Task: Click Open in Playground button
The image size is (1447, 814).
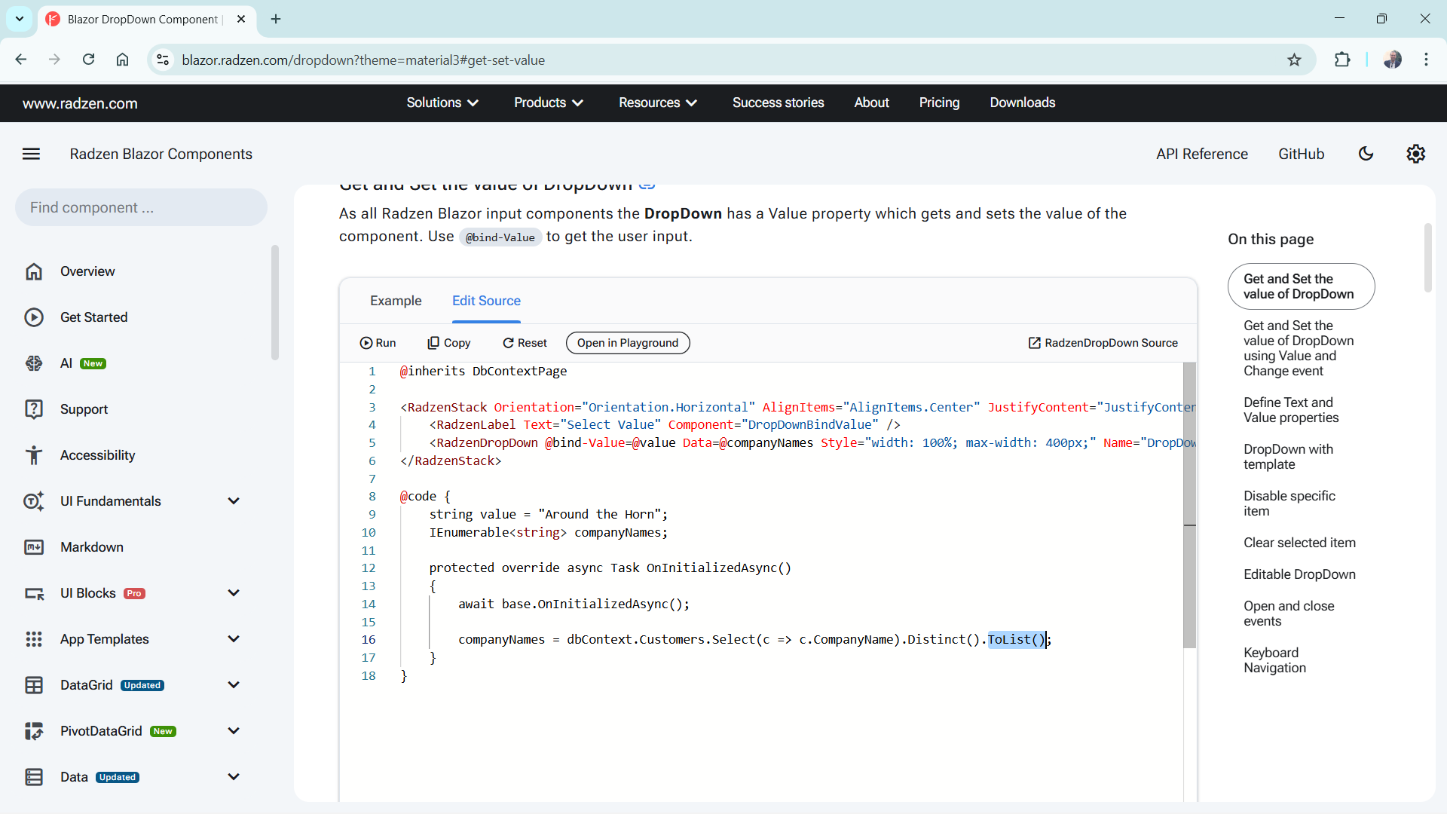Action: coord(627,343)
